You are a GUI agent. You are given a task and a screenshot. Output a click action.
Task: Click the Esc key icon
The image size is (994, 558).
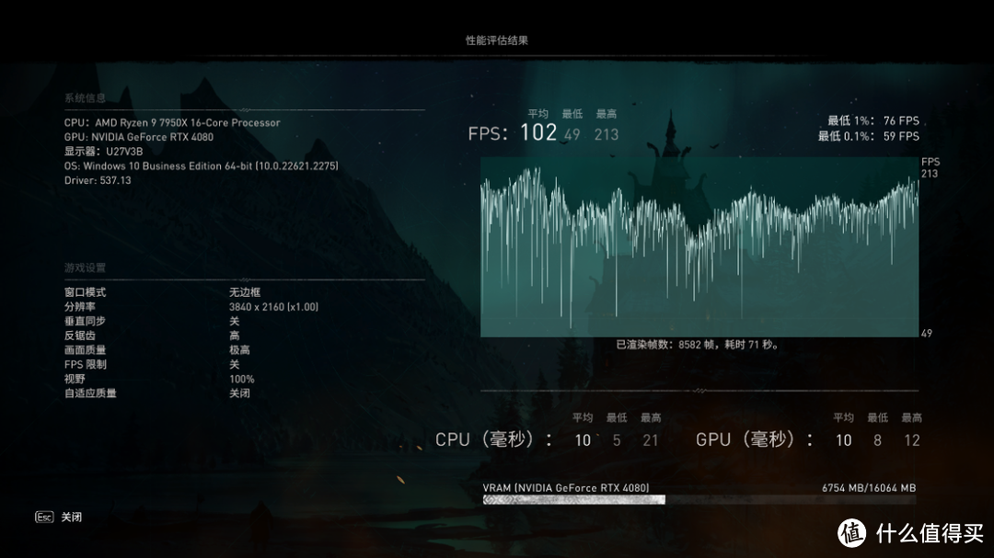[x=44, y=517]
